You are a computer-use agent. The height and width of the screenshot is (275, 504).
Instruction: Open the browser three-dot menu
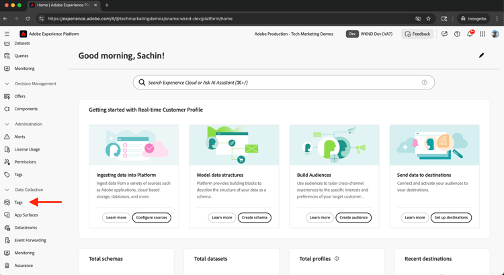(497, 19)
